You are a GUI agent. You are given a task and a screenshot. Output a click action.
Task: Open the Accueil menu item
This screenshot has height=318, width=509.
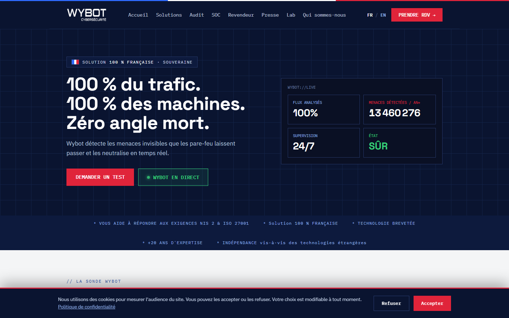(x=138, y=15)
